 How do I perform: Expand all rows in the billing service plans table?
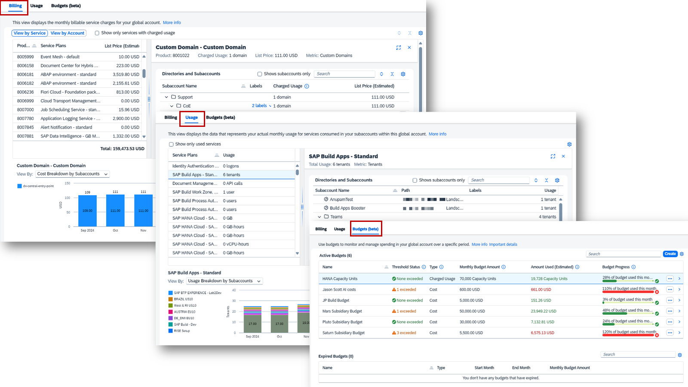pos(399,33)
